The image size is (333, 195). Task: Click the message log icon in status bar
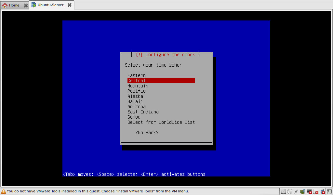click(x=329, y=191)
